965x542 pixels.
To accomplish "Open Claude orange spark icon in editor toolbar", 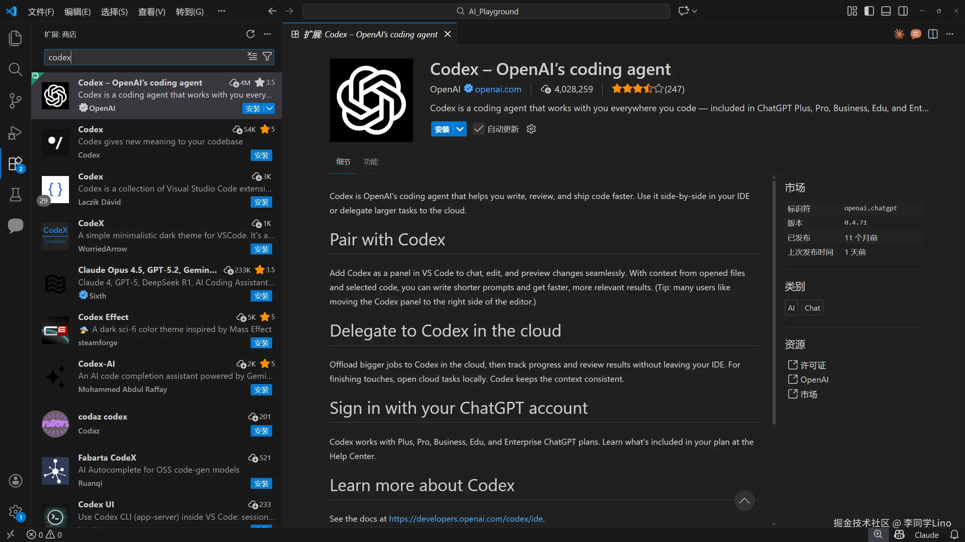I will [x=899, y=34].
